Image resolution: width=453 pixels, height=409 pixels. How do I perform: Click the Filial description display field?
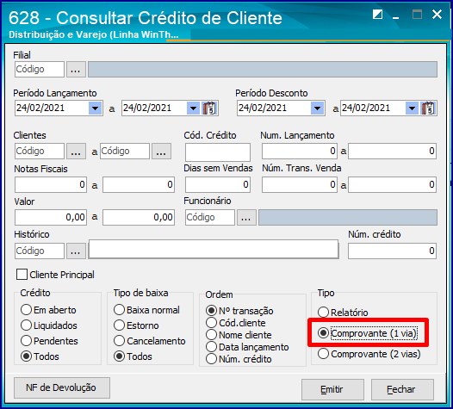click(x=263, y=70)
